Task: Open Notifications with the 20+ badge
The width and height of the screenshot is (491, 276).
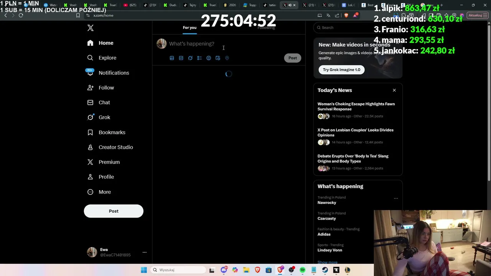Action: (x=109, y=73)
